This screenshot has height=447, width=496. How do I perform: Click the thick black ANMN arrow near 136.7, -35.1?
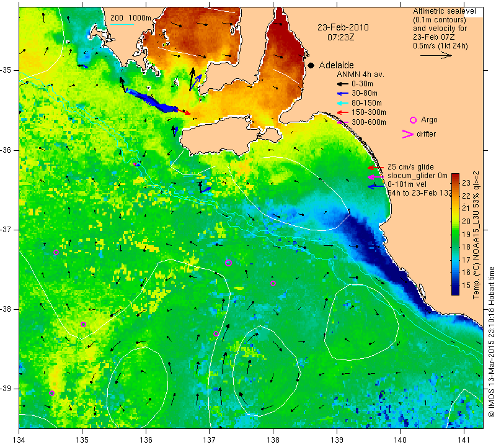192,79
